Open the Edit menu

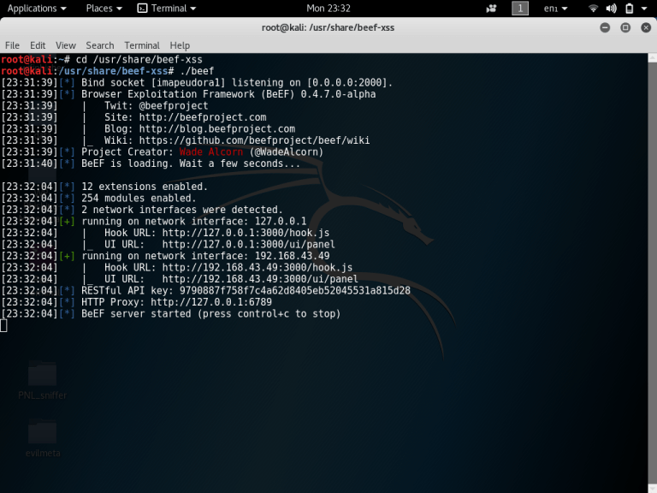38,45
